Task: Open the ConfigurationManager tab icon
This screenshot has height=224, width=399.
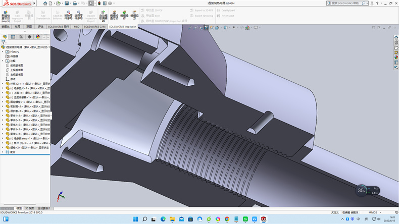Action: point(21,37)
